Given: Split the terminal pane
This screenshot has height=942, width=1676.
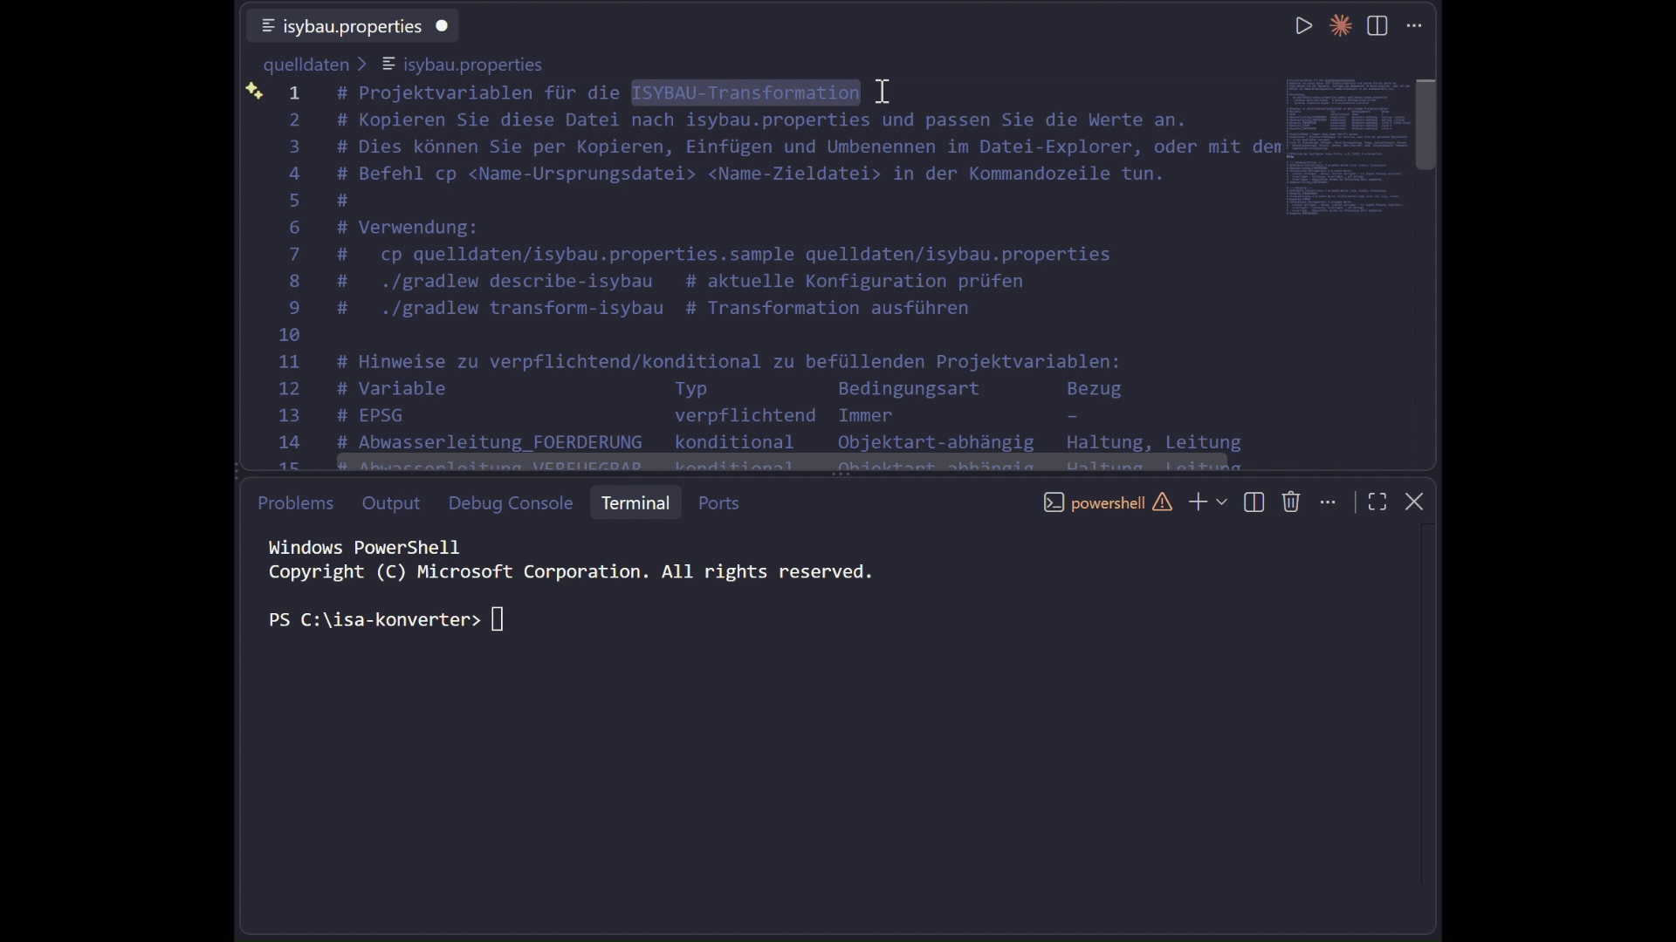Looking at the screenshot, I should 1254,502.
